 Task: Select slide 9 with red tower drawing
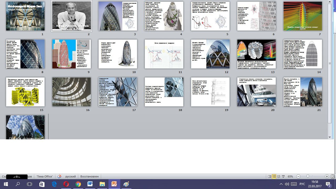pyautogui.click(x=72, y=54)
